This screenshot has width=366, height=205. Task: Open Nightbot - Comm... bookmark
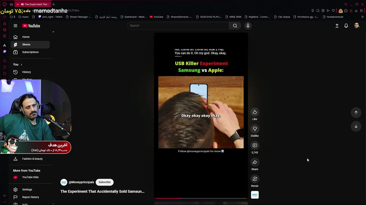point(257,17)
